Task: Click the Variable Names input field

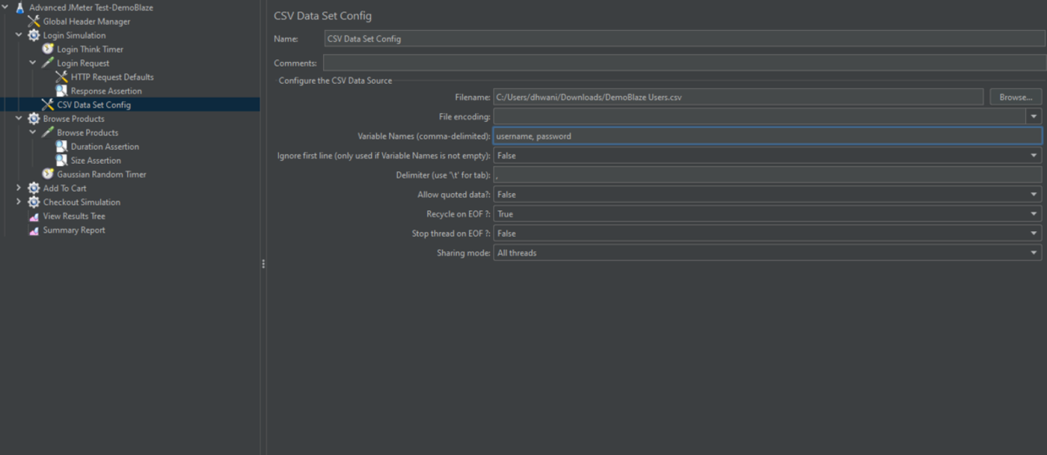Action: point(767,135)
